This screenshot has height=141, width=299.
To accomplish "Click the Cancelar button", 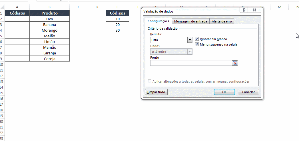I will click(x=248, y=92).
